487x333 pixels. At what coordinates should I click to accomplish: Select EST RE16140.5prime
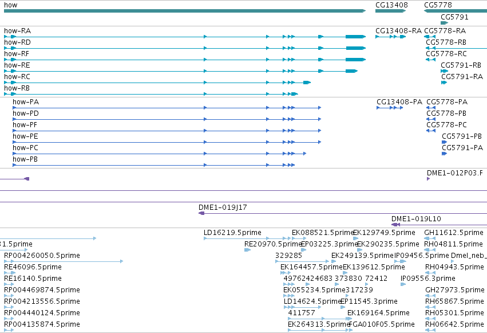click(33, 279)
